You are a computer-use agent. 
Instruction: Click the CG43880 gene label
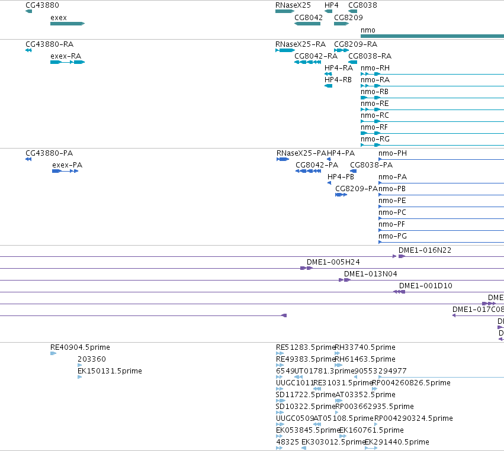pyautogui.click(x=42, y=5)
